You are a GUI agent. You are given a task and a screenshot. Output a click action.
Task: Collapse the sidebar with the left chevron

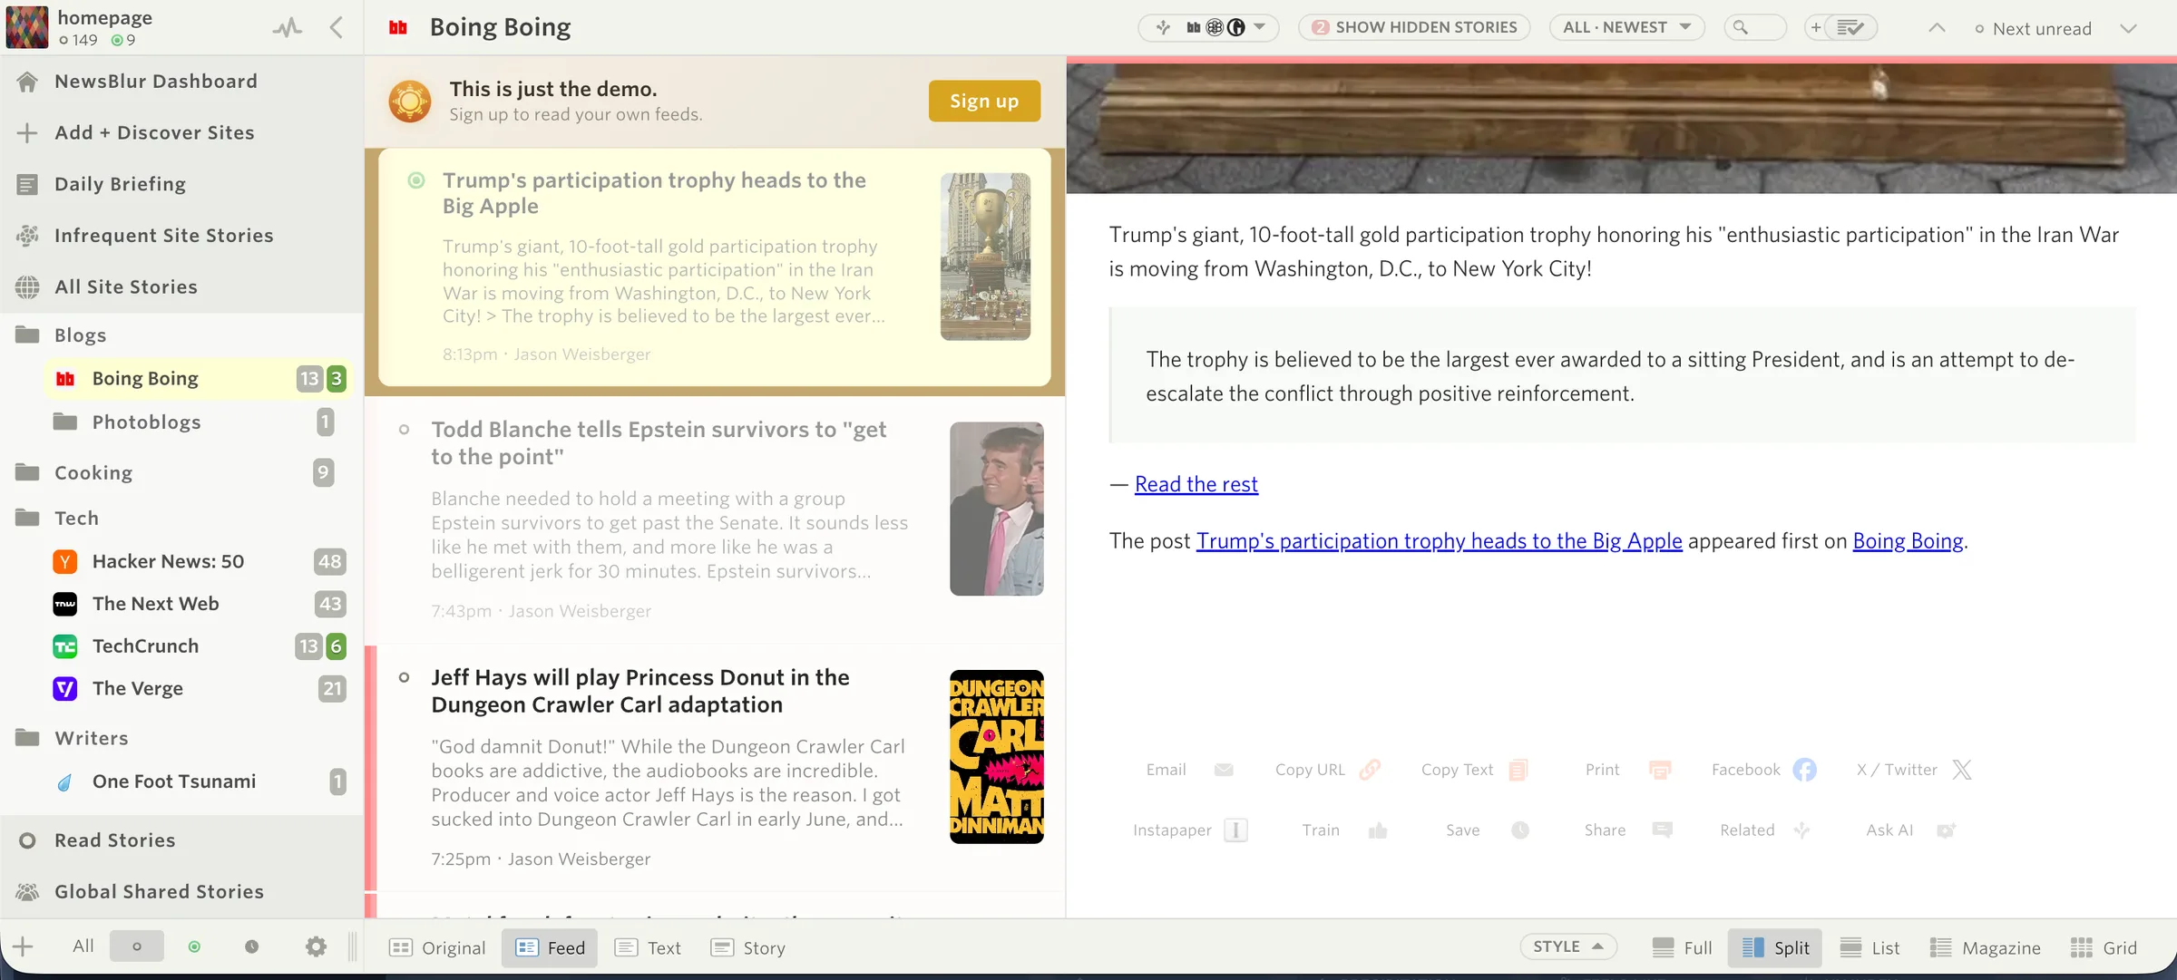pos(337,27)
